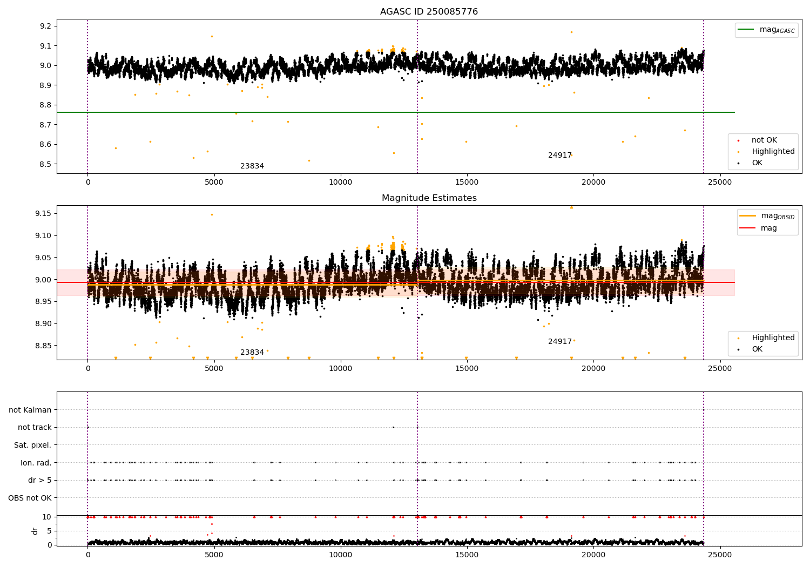Click the 10000 x-tick below middle plot
The height and width of the screenshot is (567, 810).
[x=341, y=369]
